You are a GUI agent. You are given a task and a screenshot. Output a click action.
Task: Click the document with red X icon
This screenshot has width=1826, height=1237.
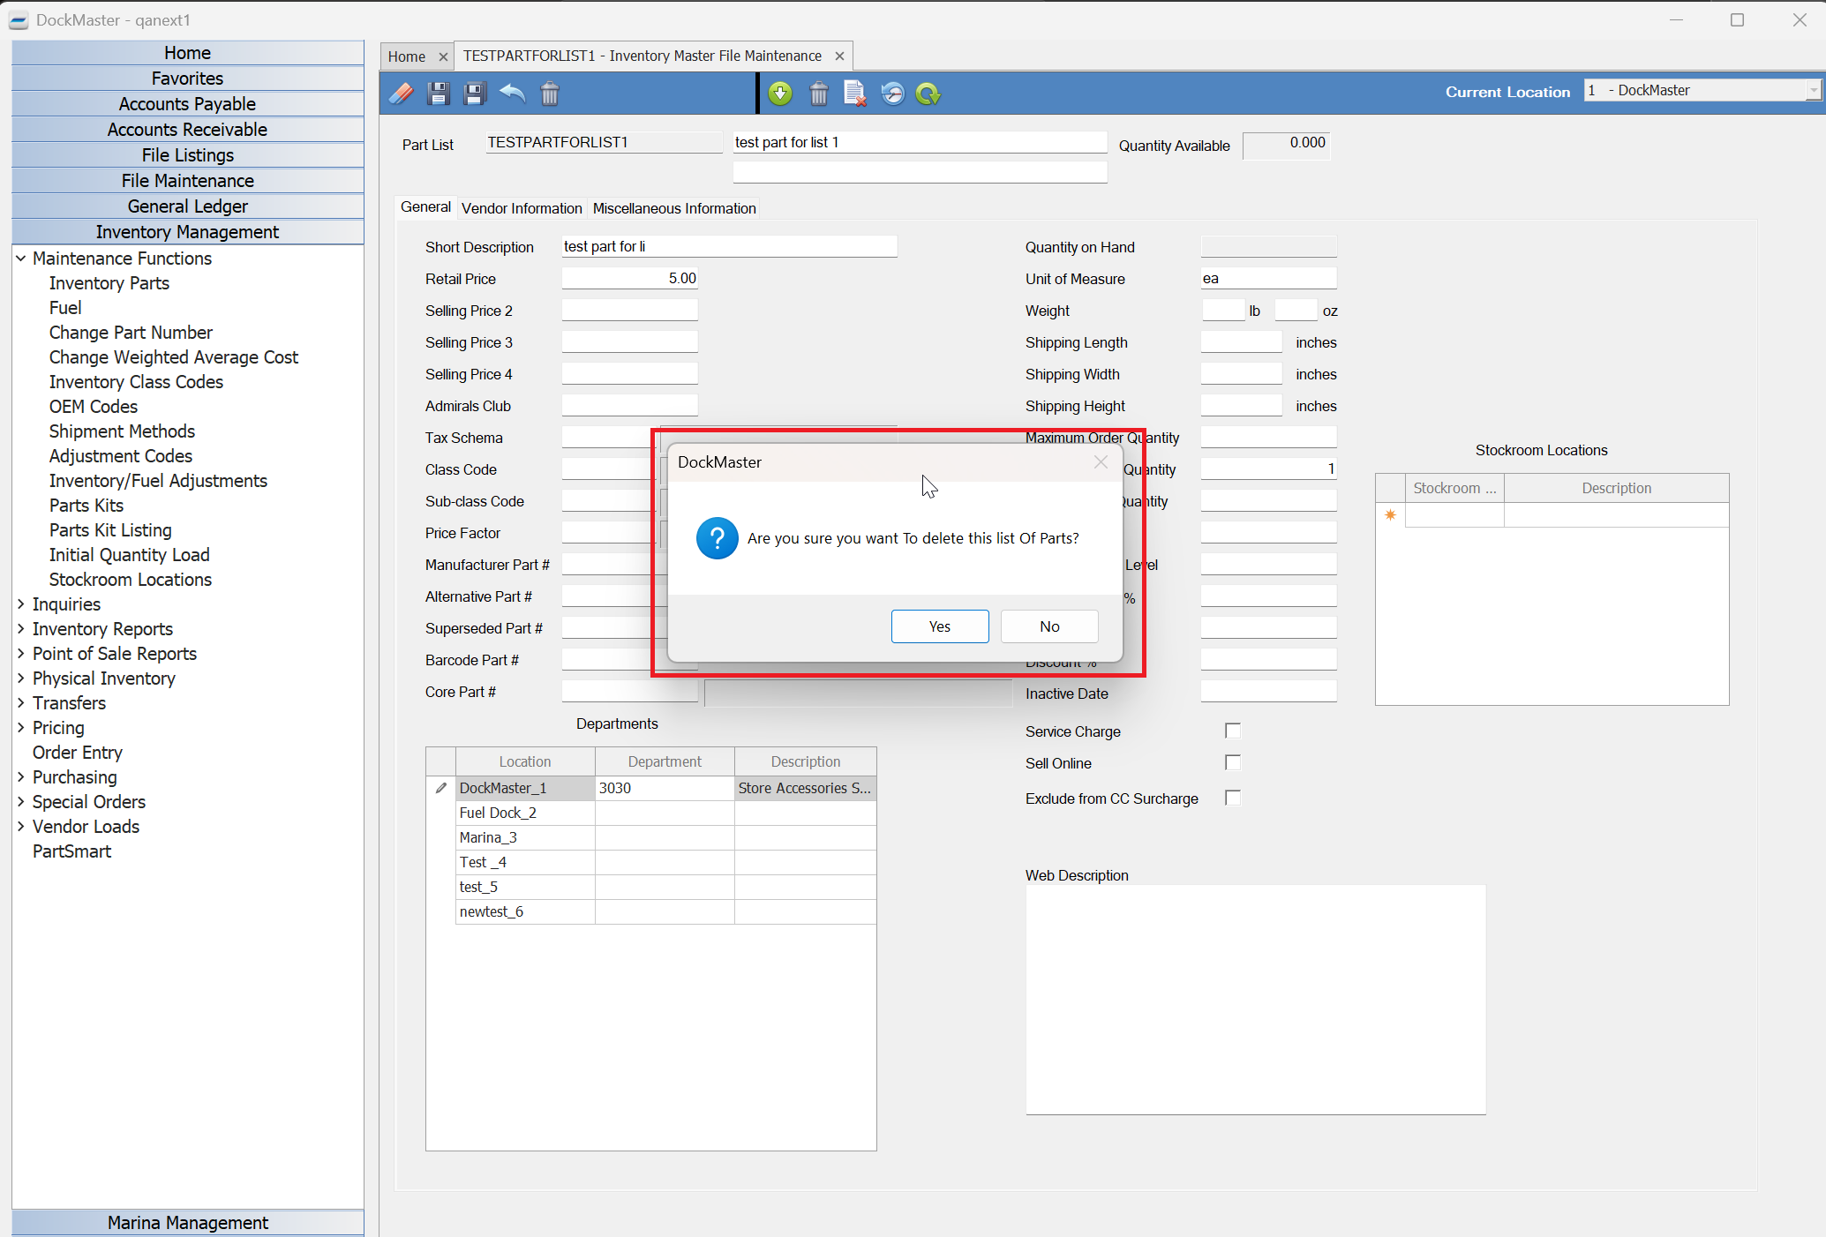854,94
